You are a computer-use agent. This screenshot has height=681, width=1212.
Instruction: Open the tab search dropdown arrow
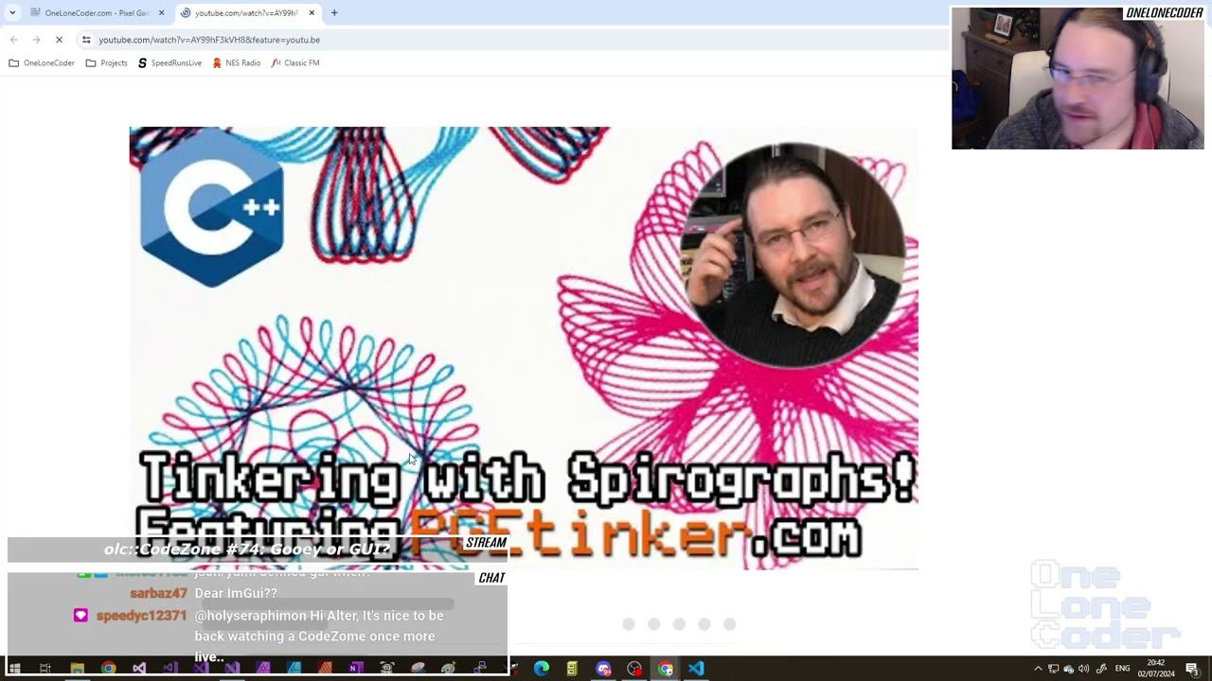pyautogui.click(x=12, y=13)
